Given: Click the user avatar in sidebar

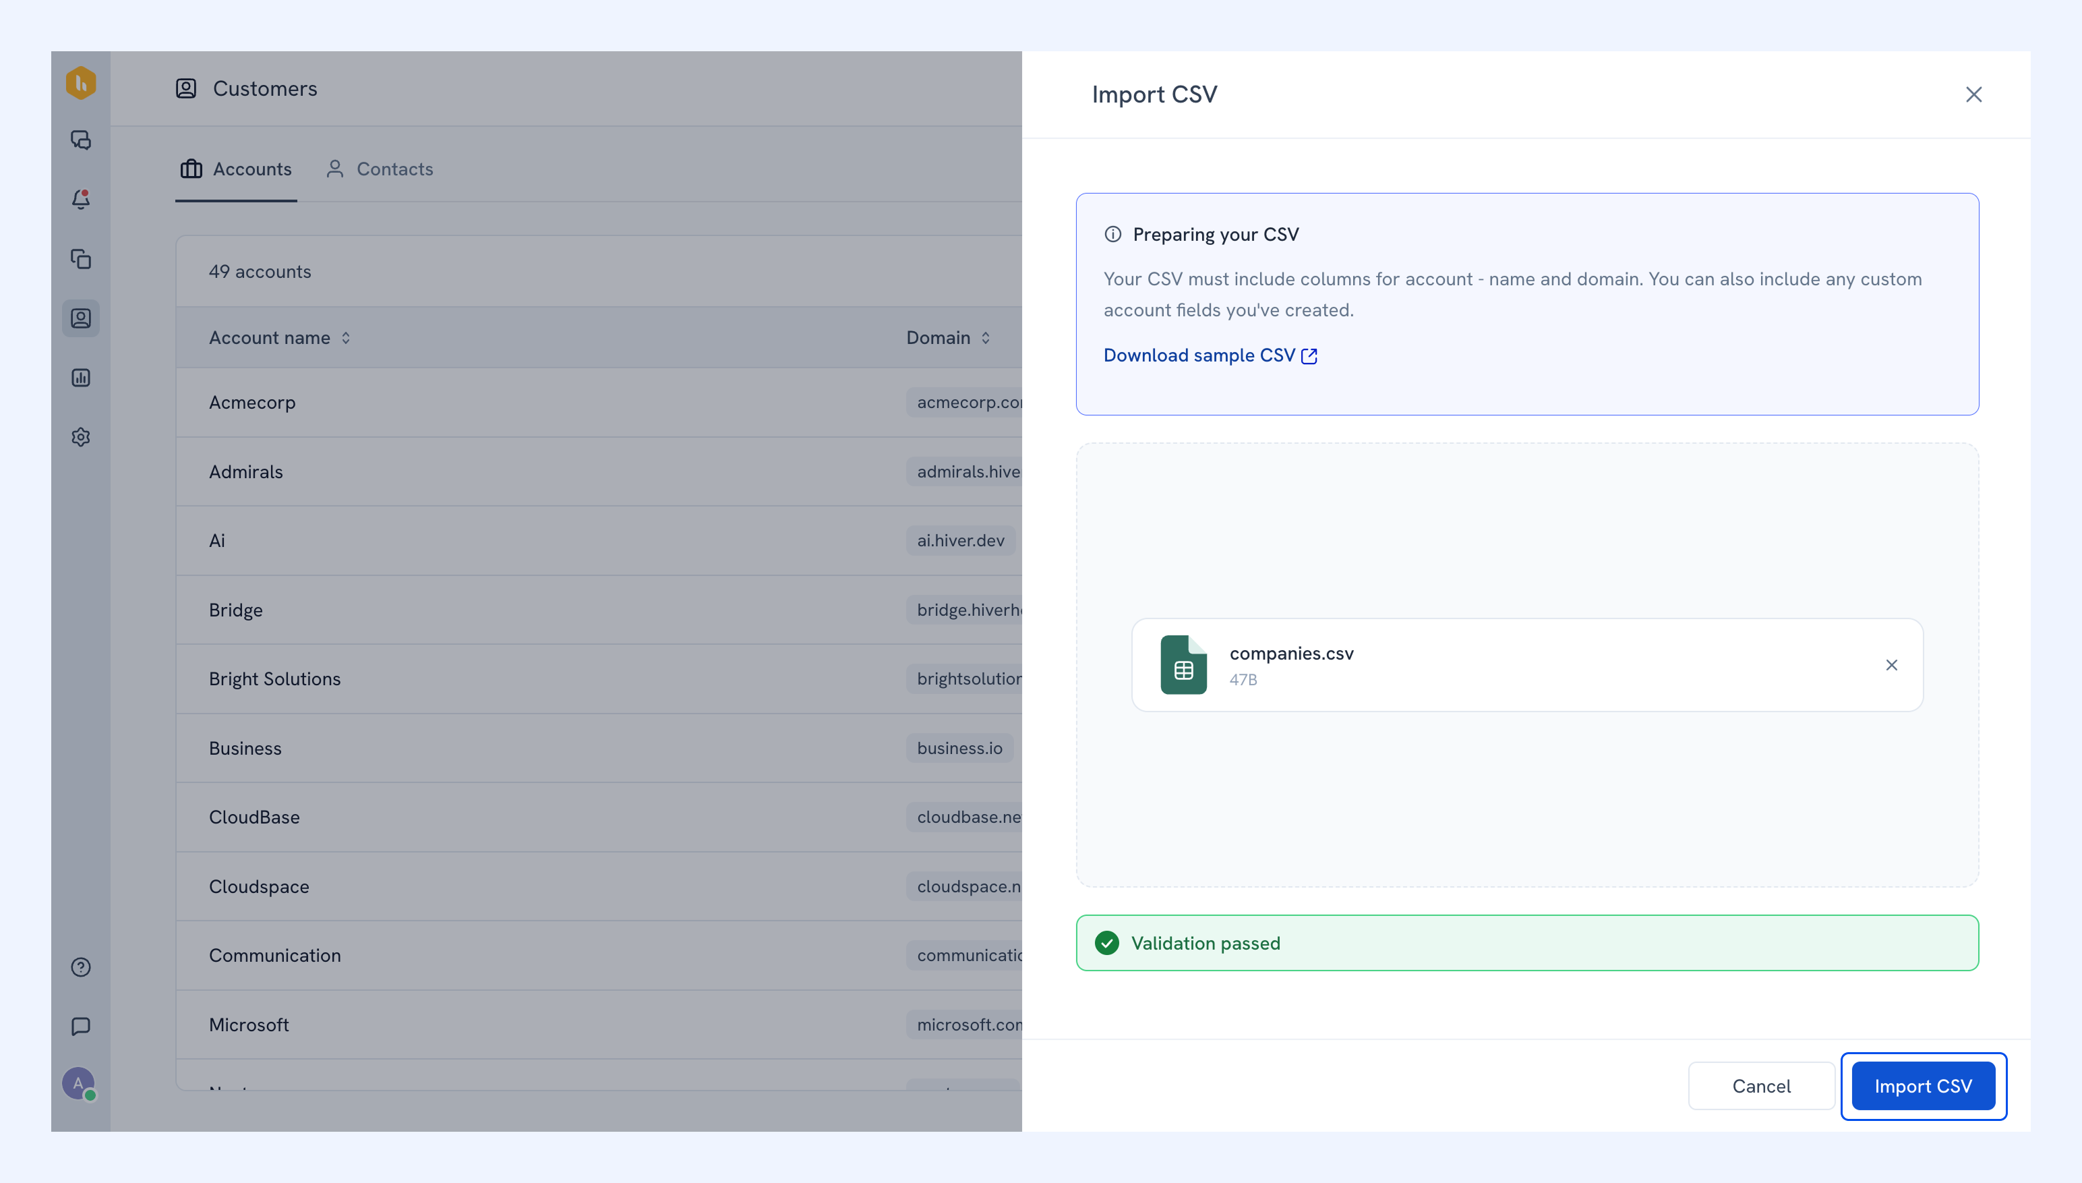Looking at the screenshot, I should tap(79, 1084).
